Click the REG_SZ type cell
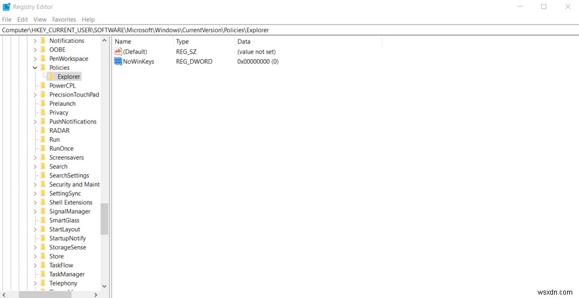Screen dimensions: 579x298 click(x=186, y=51)
